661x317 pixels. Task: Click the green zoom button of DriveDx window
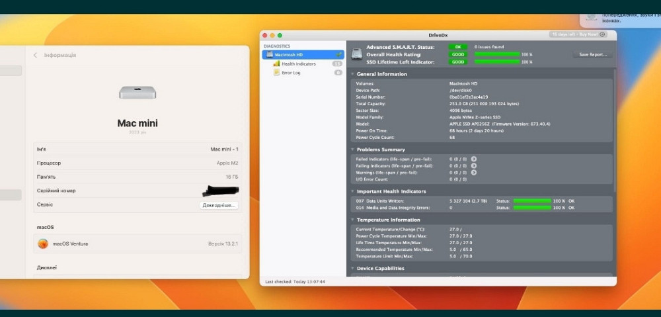point(280,36)
